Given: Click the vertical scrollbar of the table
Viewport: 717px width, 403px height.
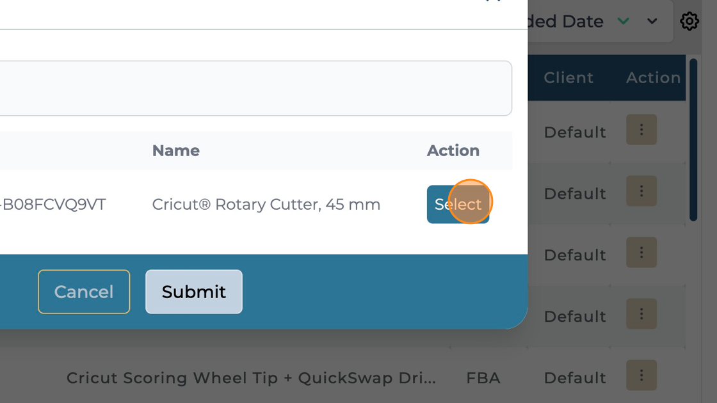Looking at the screenshot, I should pyautogui.click(x=693, y=141).
